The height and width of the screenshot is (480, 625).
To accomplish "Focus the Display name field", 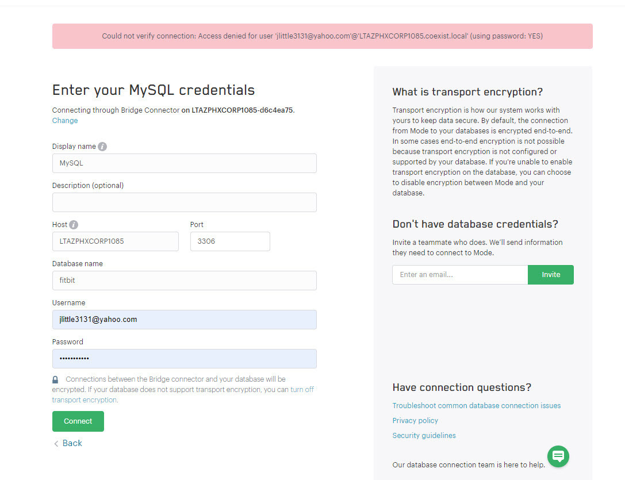I will (x=185, y=163).
